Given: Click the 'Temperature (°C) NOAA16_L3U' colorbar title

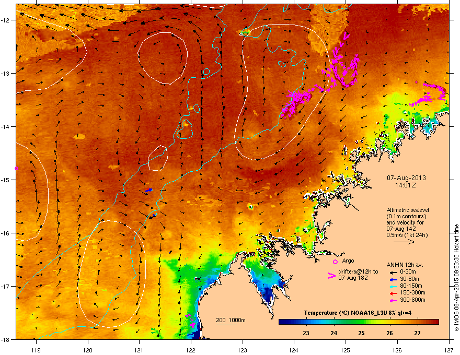Looking at the screenshot, I should (x=344, y=313).
